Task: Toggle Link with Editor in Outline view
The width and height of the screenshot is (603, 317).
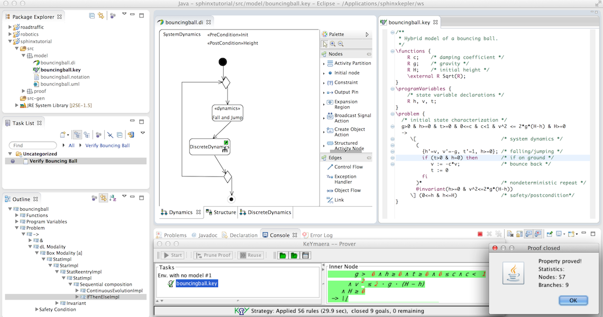Action: 104,198
